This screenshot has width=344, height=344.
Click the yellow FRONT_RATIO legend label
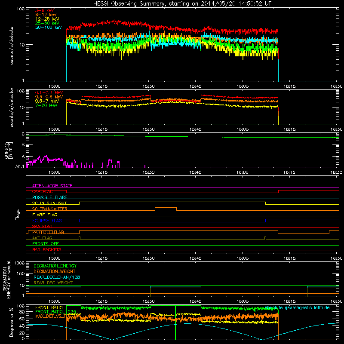click(x=49, y=307)
